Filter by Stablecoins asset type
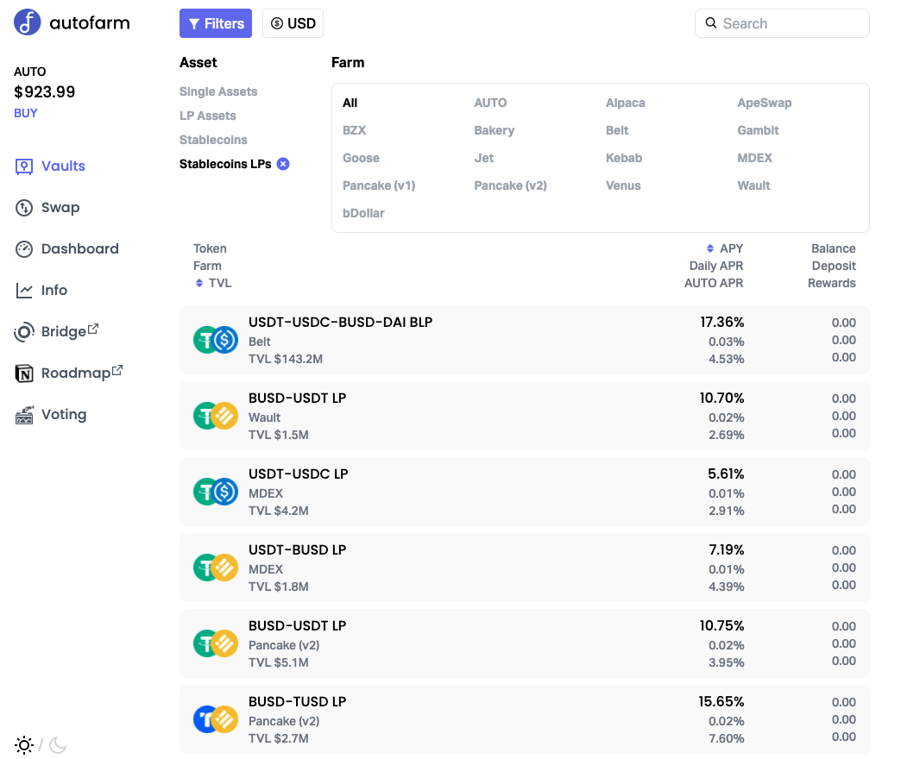901x759 pixels. (x=213, y=140)
